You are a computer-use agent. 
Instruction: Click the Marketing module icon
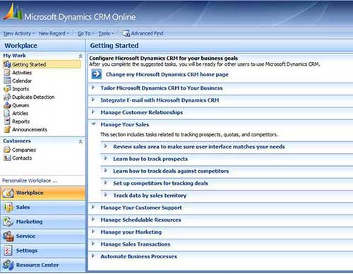[x=8, y=222]
